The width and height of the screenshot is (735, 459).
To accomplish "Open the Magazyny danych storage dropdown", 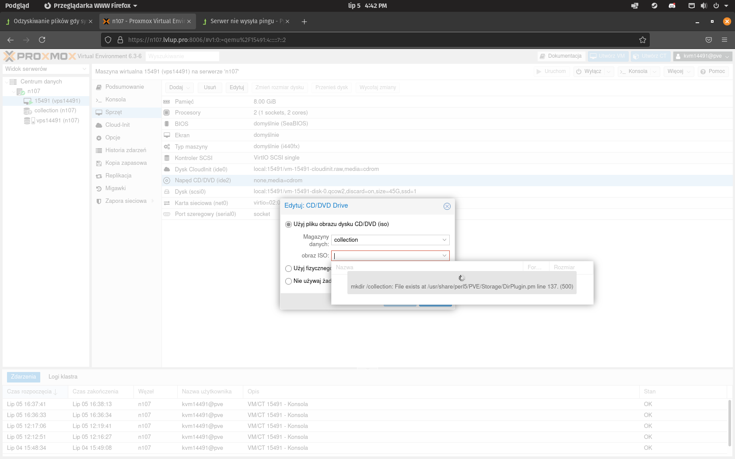I will tap(444, 240).
